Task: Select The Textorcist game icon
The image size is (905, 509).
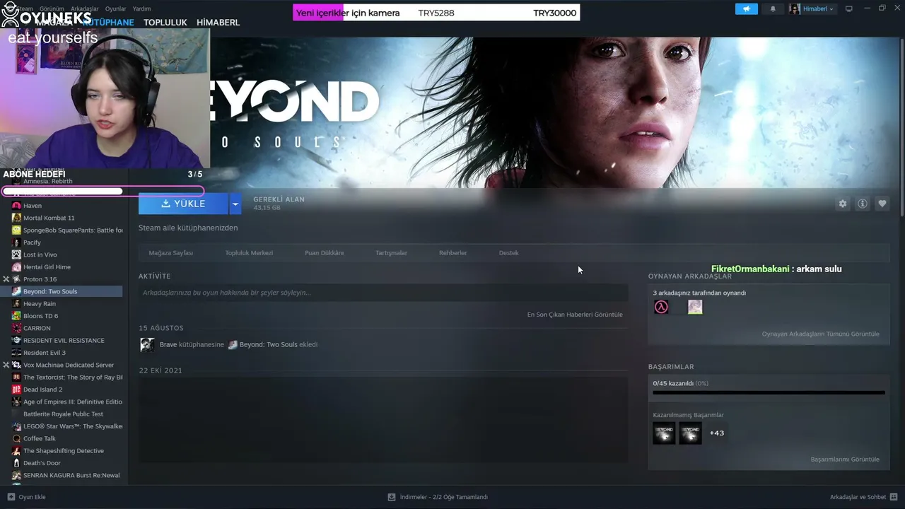Action: coord(16,378)
